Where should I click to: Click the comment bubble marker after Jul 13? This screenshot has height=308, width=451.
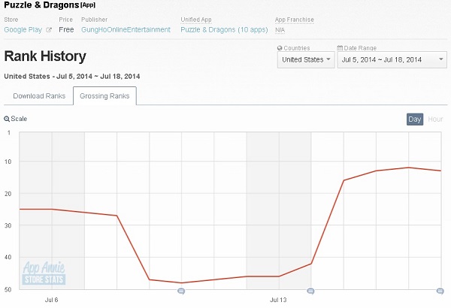[x=311, y=291]
